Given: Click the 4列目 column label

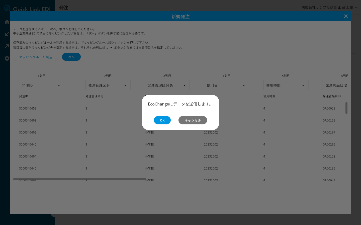Looking at the screenshot, I should point(227,76).
